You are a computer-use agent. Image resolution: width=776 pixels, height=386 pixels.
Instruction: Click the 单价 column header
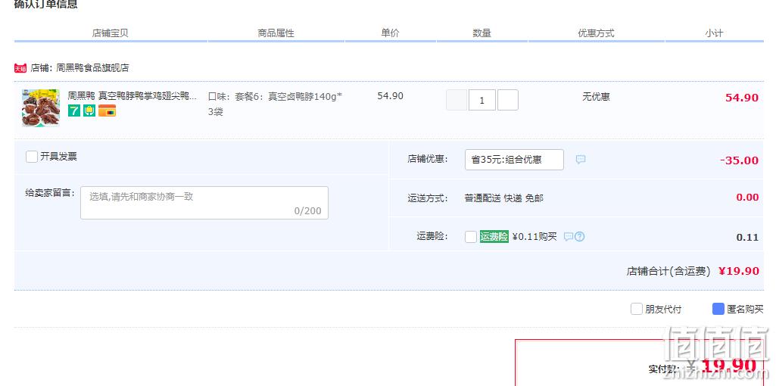pyautogui.click(x=390, y=33)
